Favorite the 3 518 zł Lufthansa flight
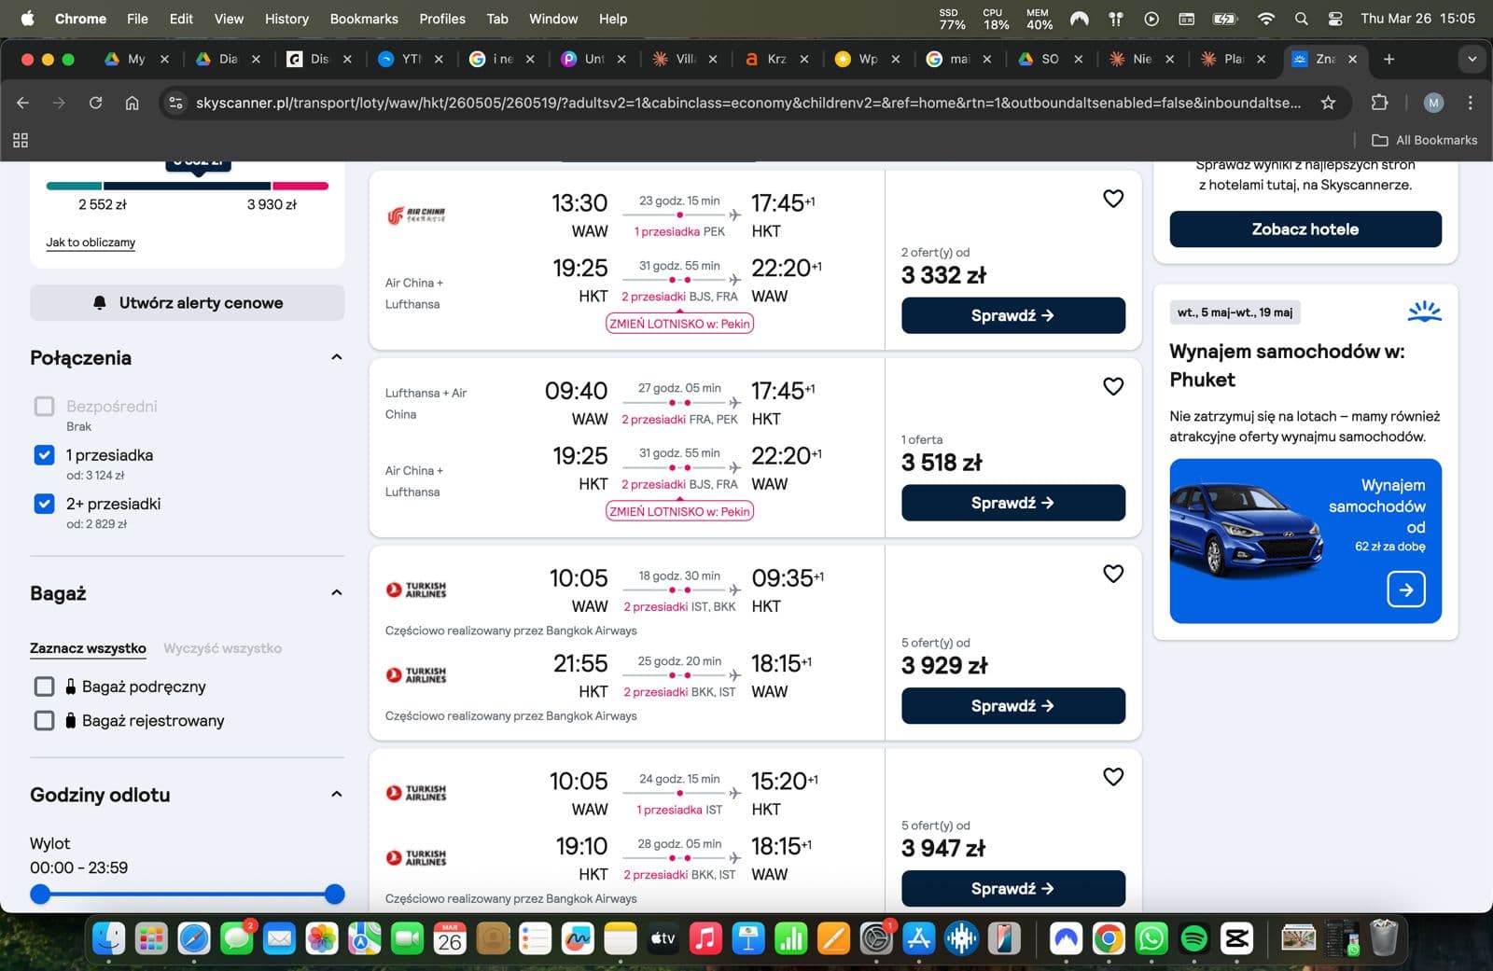Viewport: 1493px width, 971px height. [x=1113, y=386]
